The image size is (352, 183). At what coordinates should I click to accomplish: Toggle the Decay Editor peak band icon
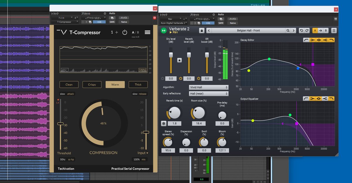(319, 40)
